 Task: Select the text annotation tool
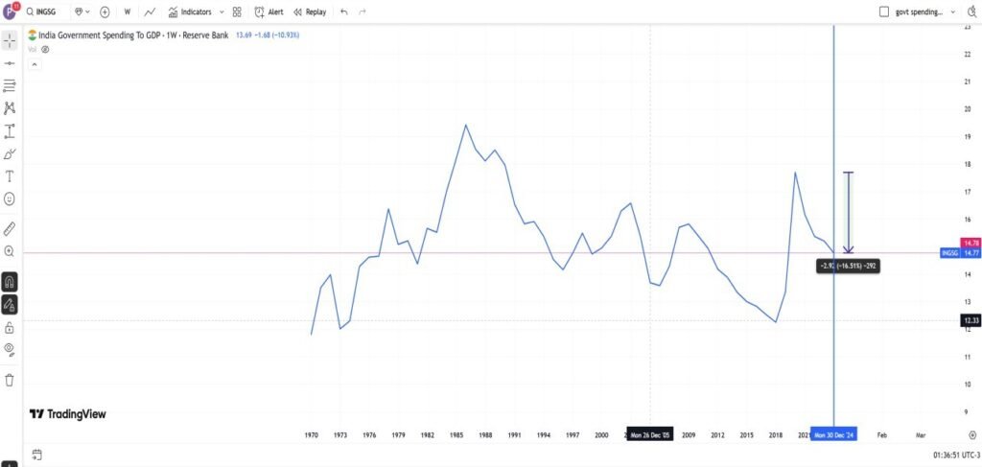click(10, 176)
